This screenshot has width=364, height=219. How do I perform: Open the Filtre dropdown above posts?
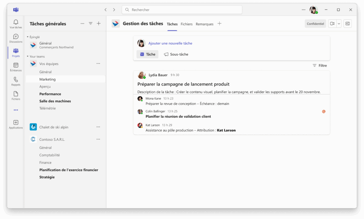tap(320, 65)
